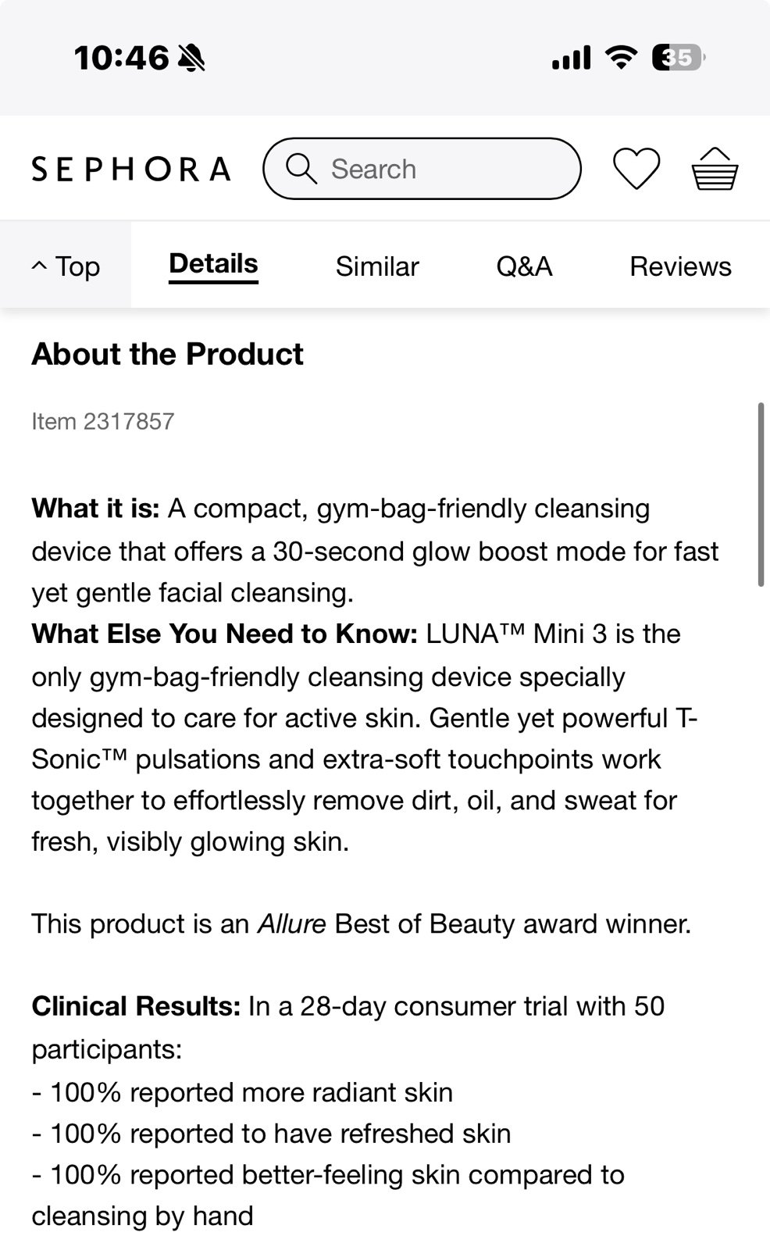
Task: Tap the Wi-Fi status icon
Action: 621,57
